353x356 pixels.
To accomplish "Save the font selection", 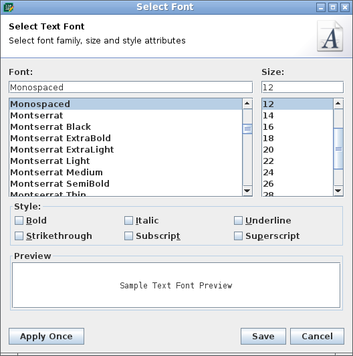I will tap(263, 336).
